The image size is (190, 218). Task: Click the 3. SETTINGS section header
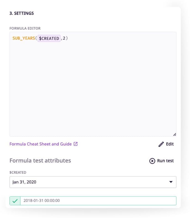coord(22,13)
